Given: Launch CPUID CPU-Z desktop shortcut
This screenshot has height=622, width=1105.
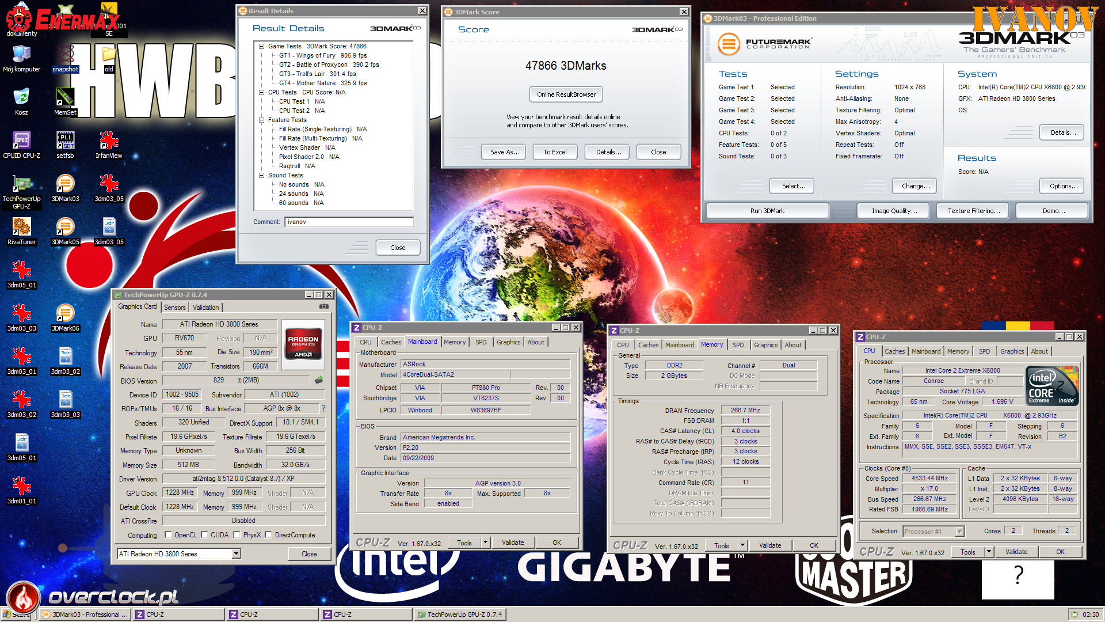Looking at the screenshot, I should 21,145.
